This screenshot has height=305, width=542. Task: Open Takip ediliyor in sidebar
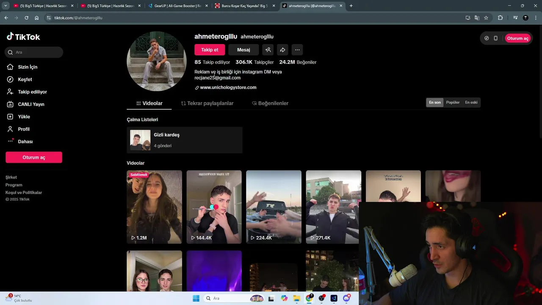(x=32, y=92)
